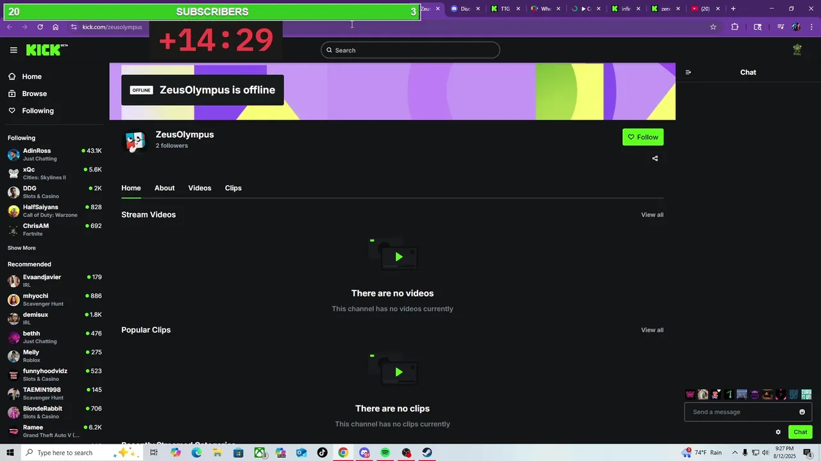The height and width of the screenshot is (461, 821).
Task: Open HalfSaiyans channel in Following list
Action: [55, 211]
